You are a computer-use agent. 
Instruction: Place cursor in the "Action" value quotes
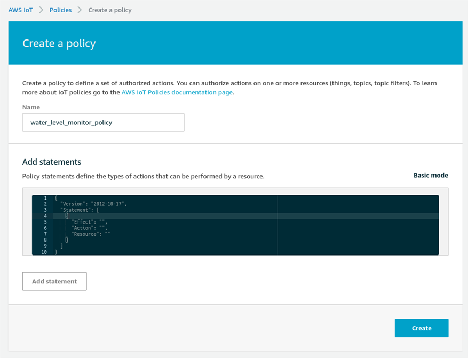tap(102, 228)
